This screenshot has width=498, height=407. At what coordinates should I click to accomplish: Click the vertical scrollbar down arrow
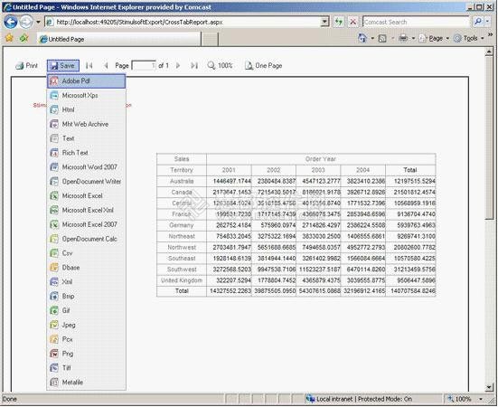(489, 387)
